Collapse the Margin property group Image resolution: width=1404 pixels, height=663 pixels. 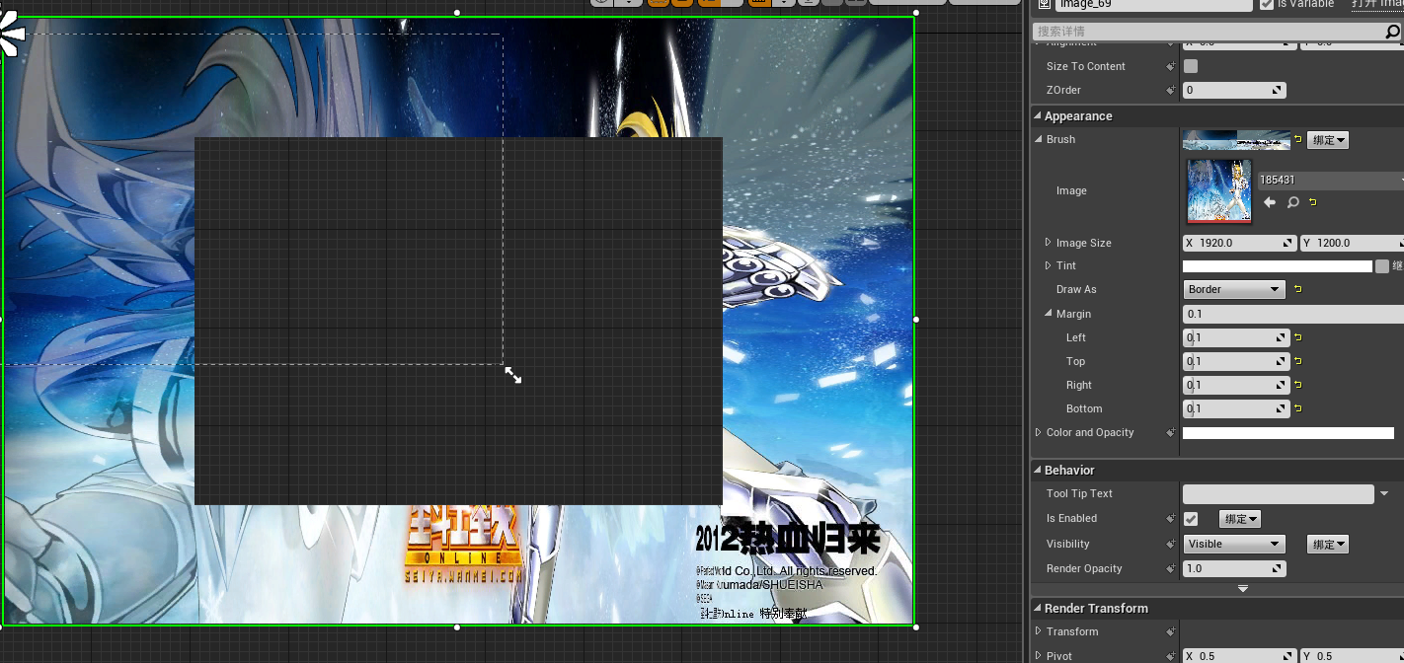1049,314
